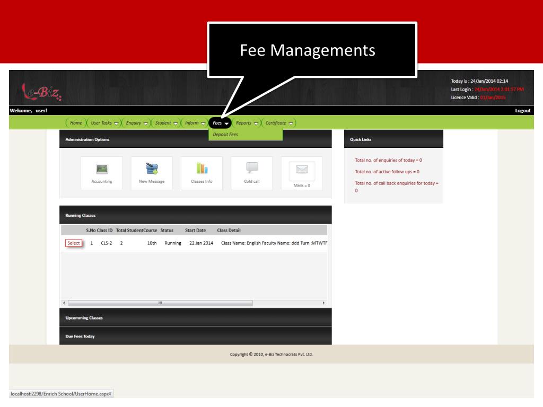
Task: Open Total no. of enquiries of today link
Action: click(388, 160)
